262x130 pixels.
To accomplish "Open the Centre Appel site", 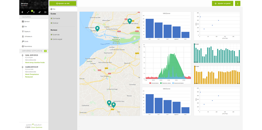I will pos(57,39).
